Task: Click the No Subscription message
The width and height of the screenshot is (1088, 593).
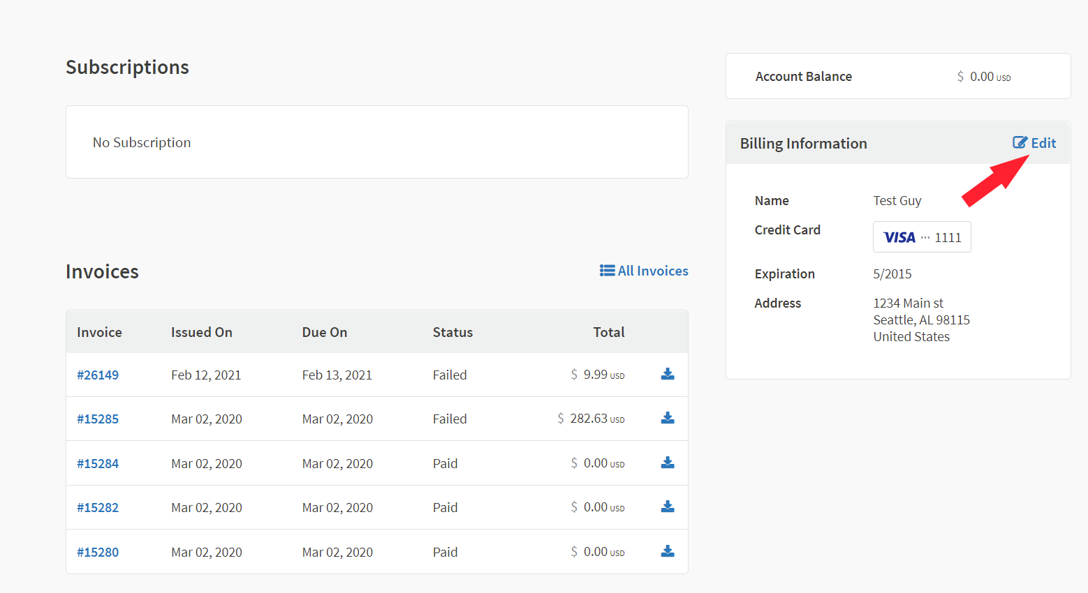Action: tap(142, 142)
